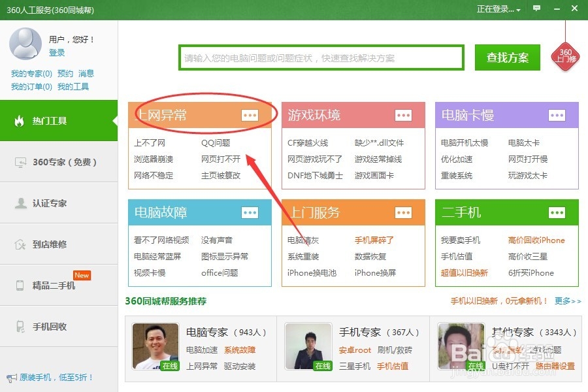Select DNF地下城勇士 item
Image resolution: width=588 pixels, height=392 pixels.
tap(315, 176)
